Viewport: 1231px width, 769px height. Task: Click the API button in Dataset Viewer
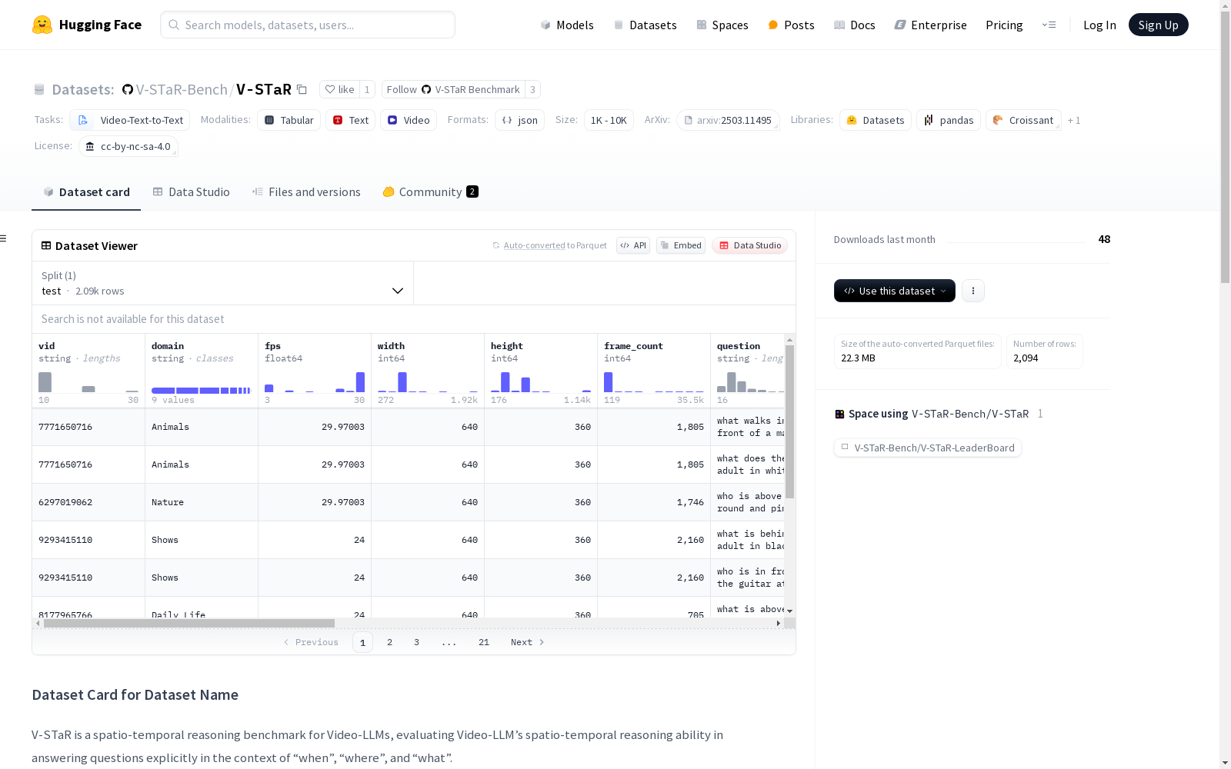tap(633, 245)
